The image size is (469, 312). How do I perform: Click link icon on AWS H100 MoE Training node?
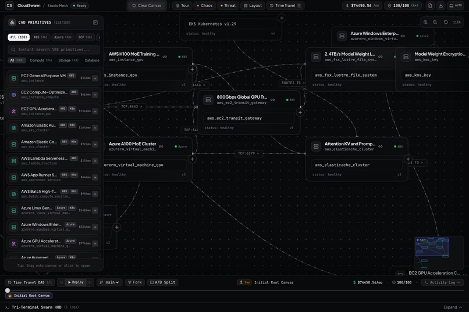165,57
